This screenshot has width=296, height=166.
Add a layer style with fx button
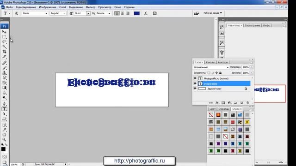click(x=217, y=103)
